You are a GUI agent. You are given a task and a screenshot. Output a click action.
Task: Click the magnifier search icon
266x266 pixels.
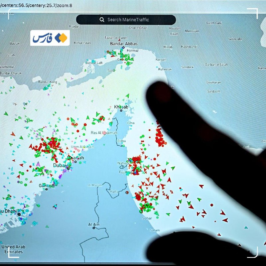coord(102,20)
